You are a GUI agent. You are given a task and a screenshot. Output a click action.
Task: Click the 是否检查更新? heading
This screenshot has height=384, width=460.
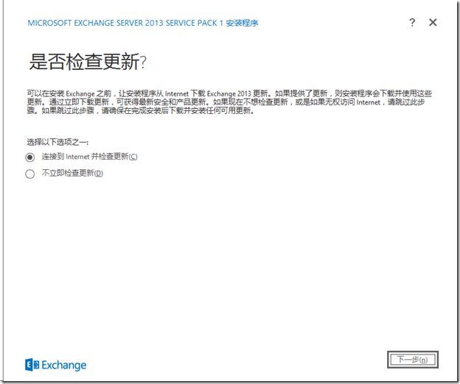[x=88, y=62]
